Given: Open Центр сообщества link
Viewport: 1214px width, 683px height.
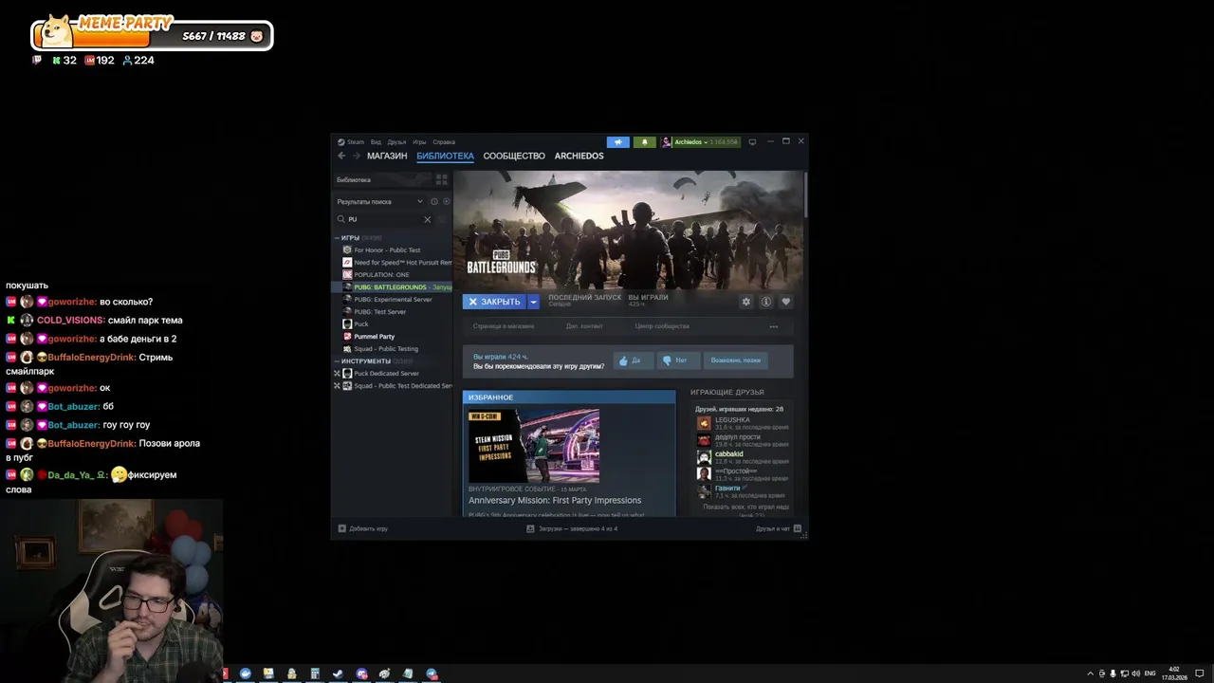Looking at the screenshot, I should point(662,326).
